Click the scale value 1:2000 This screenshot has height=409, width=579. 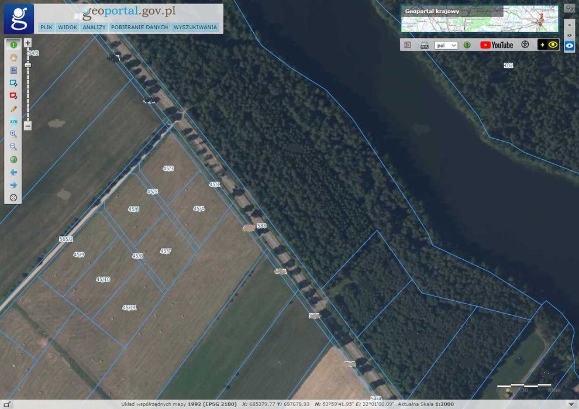pos(444,404)
